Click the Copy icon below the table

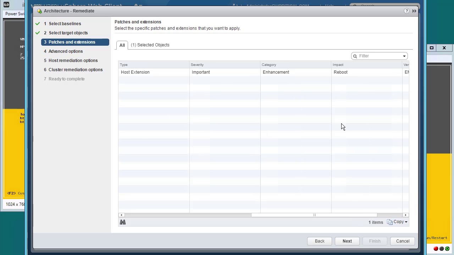[x=390, y=222]
